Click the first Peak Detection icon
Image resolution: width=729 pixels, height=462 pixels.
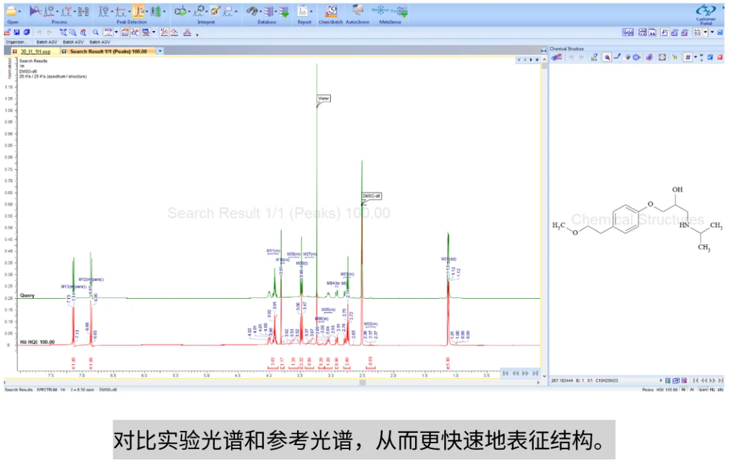(104, 11)
